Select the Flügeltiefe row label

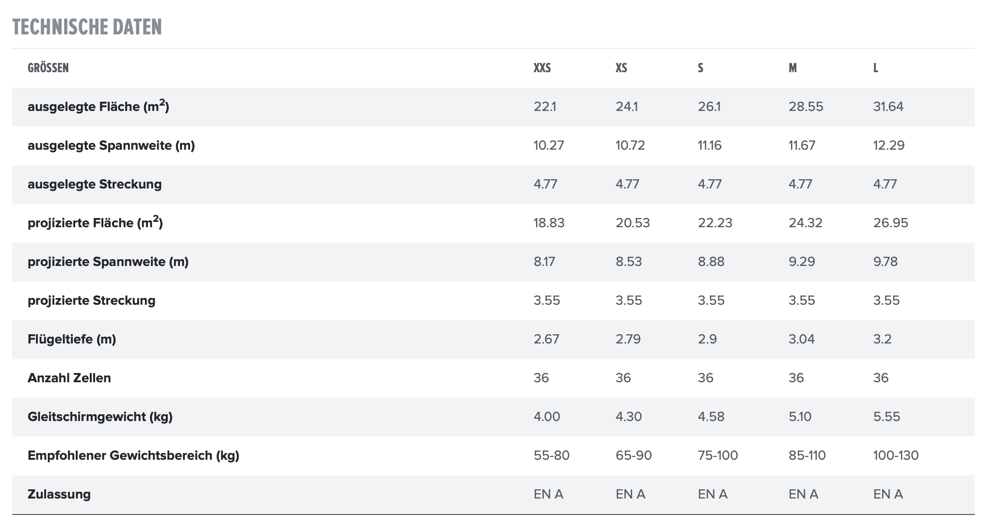tap(72, 339)
